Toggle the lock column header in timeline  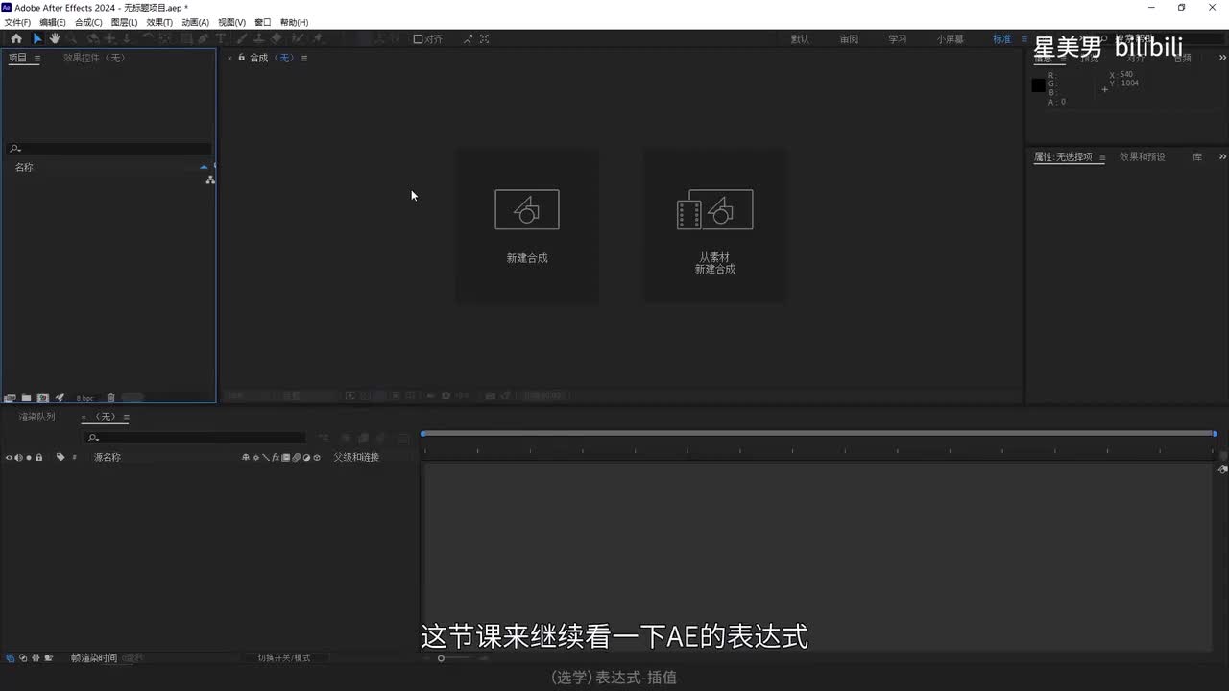pyautogui.click(x=38, y=457)
